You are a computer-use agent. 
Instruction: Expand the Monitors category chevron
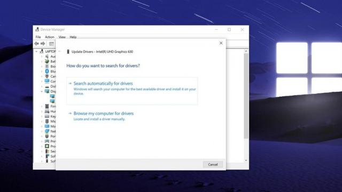pyautogui.click(x=42, y=126)
